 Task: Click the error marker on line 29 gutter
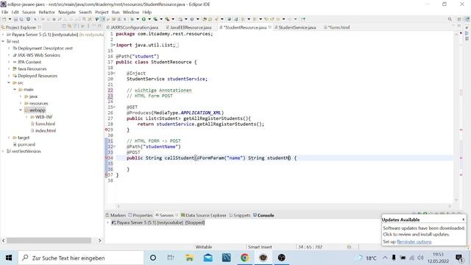pos(106,130)
